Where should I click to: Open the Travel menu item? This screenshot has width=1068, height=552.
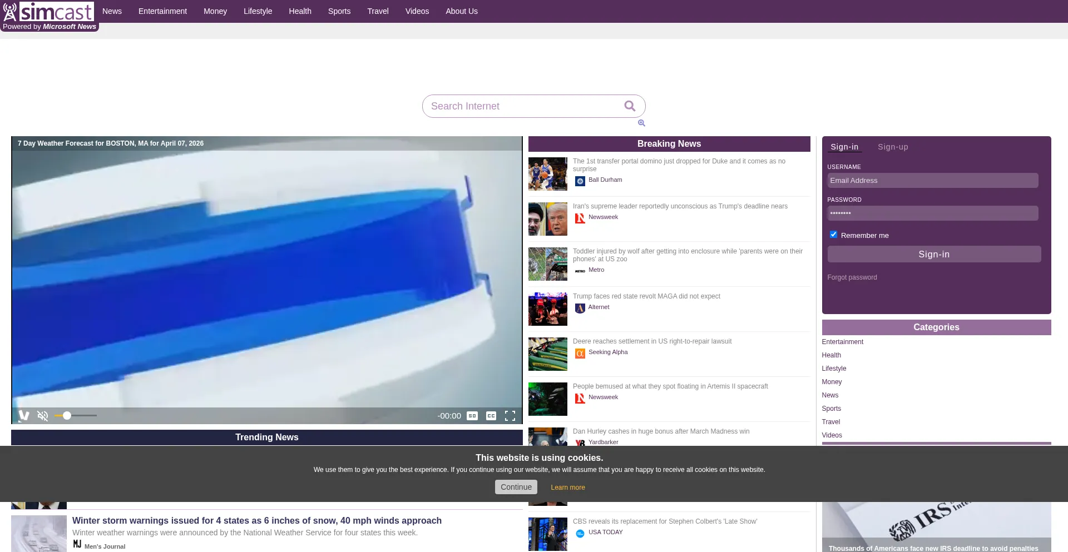(378, 11)
